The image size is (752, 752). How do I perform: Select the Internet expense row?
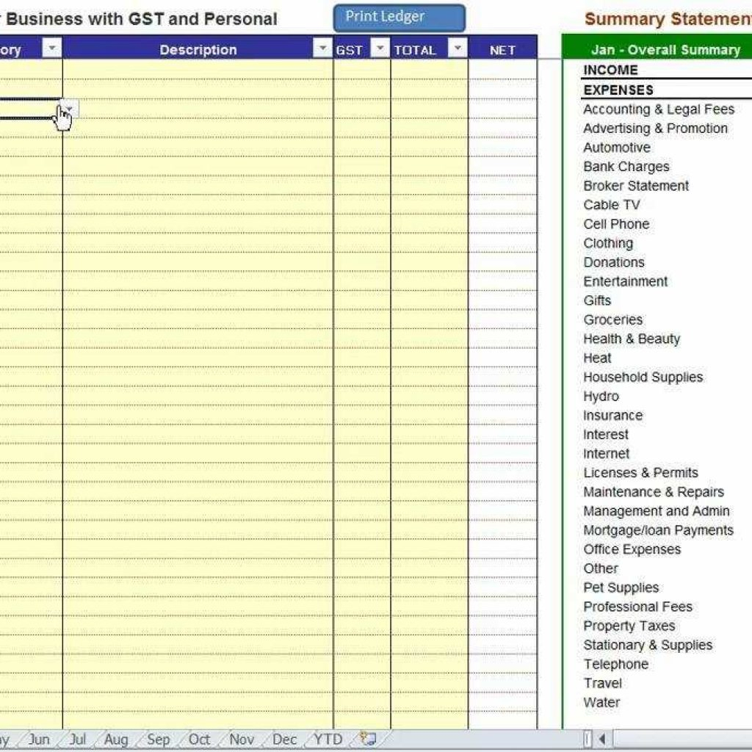606,454
